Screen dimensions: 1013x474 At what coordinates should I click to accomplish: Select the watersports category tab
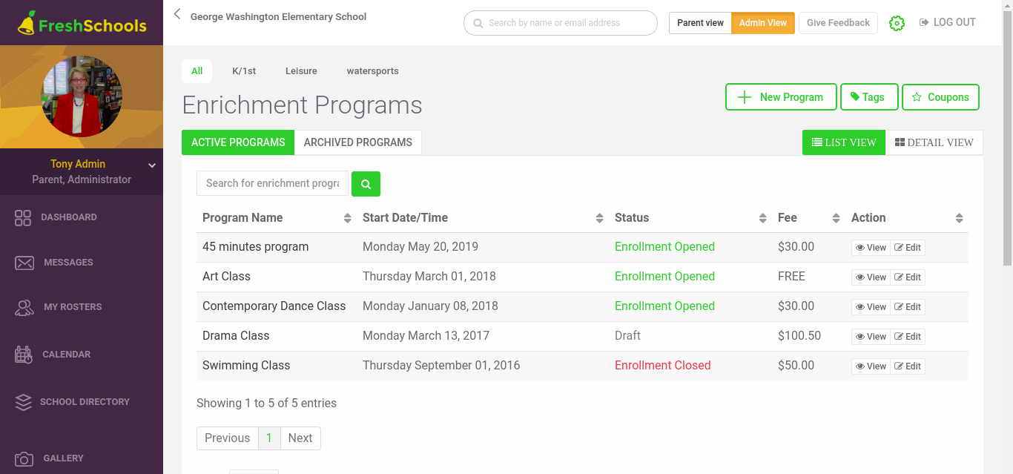pyautogui.click(x=372, y=71)
